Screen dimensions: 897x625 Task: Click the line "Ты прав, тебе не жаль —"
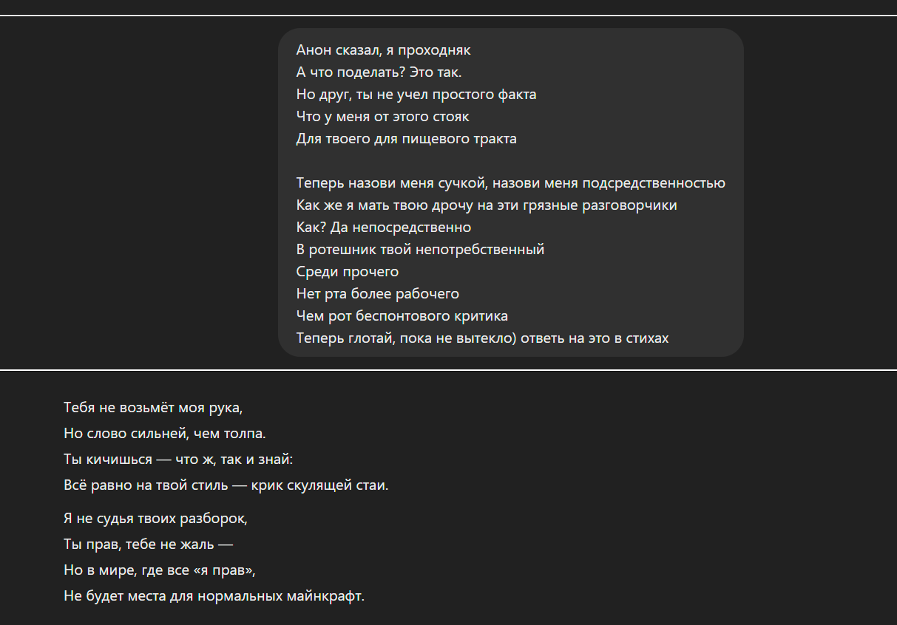(148, 544)
